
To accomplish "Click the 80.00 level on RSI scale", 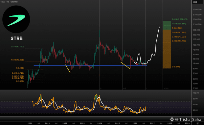I will point(196,99).
